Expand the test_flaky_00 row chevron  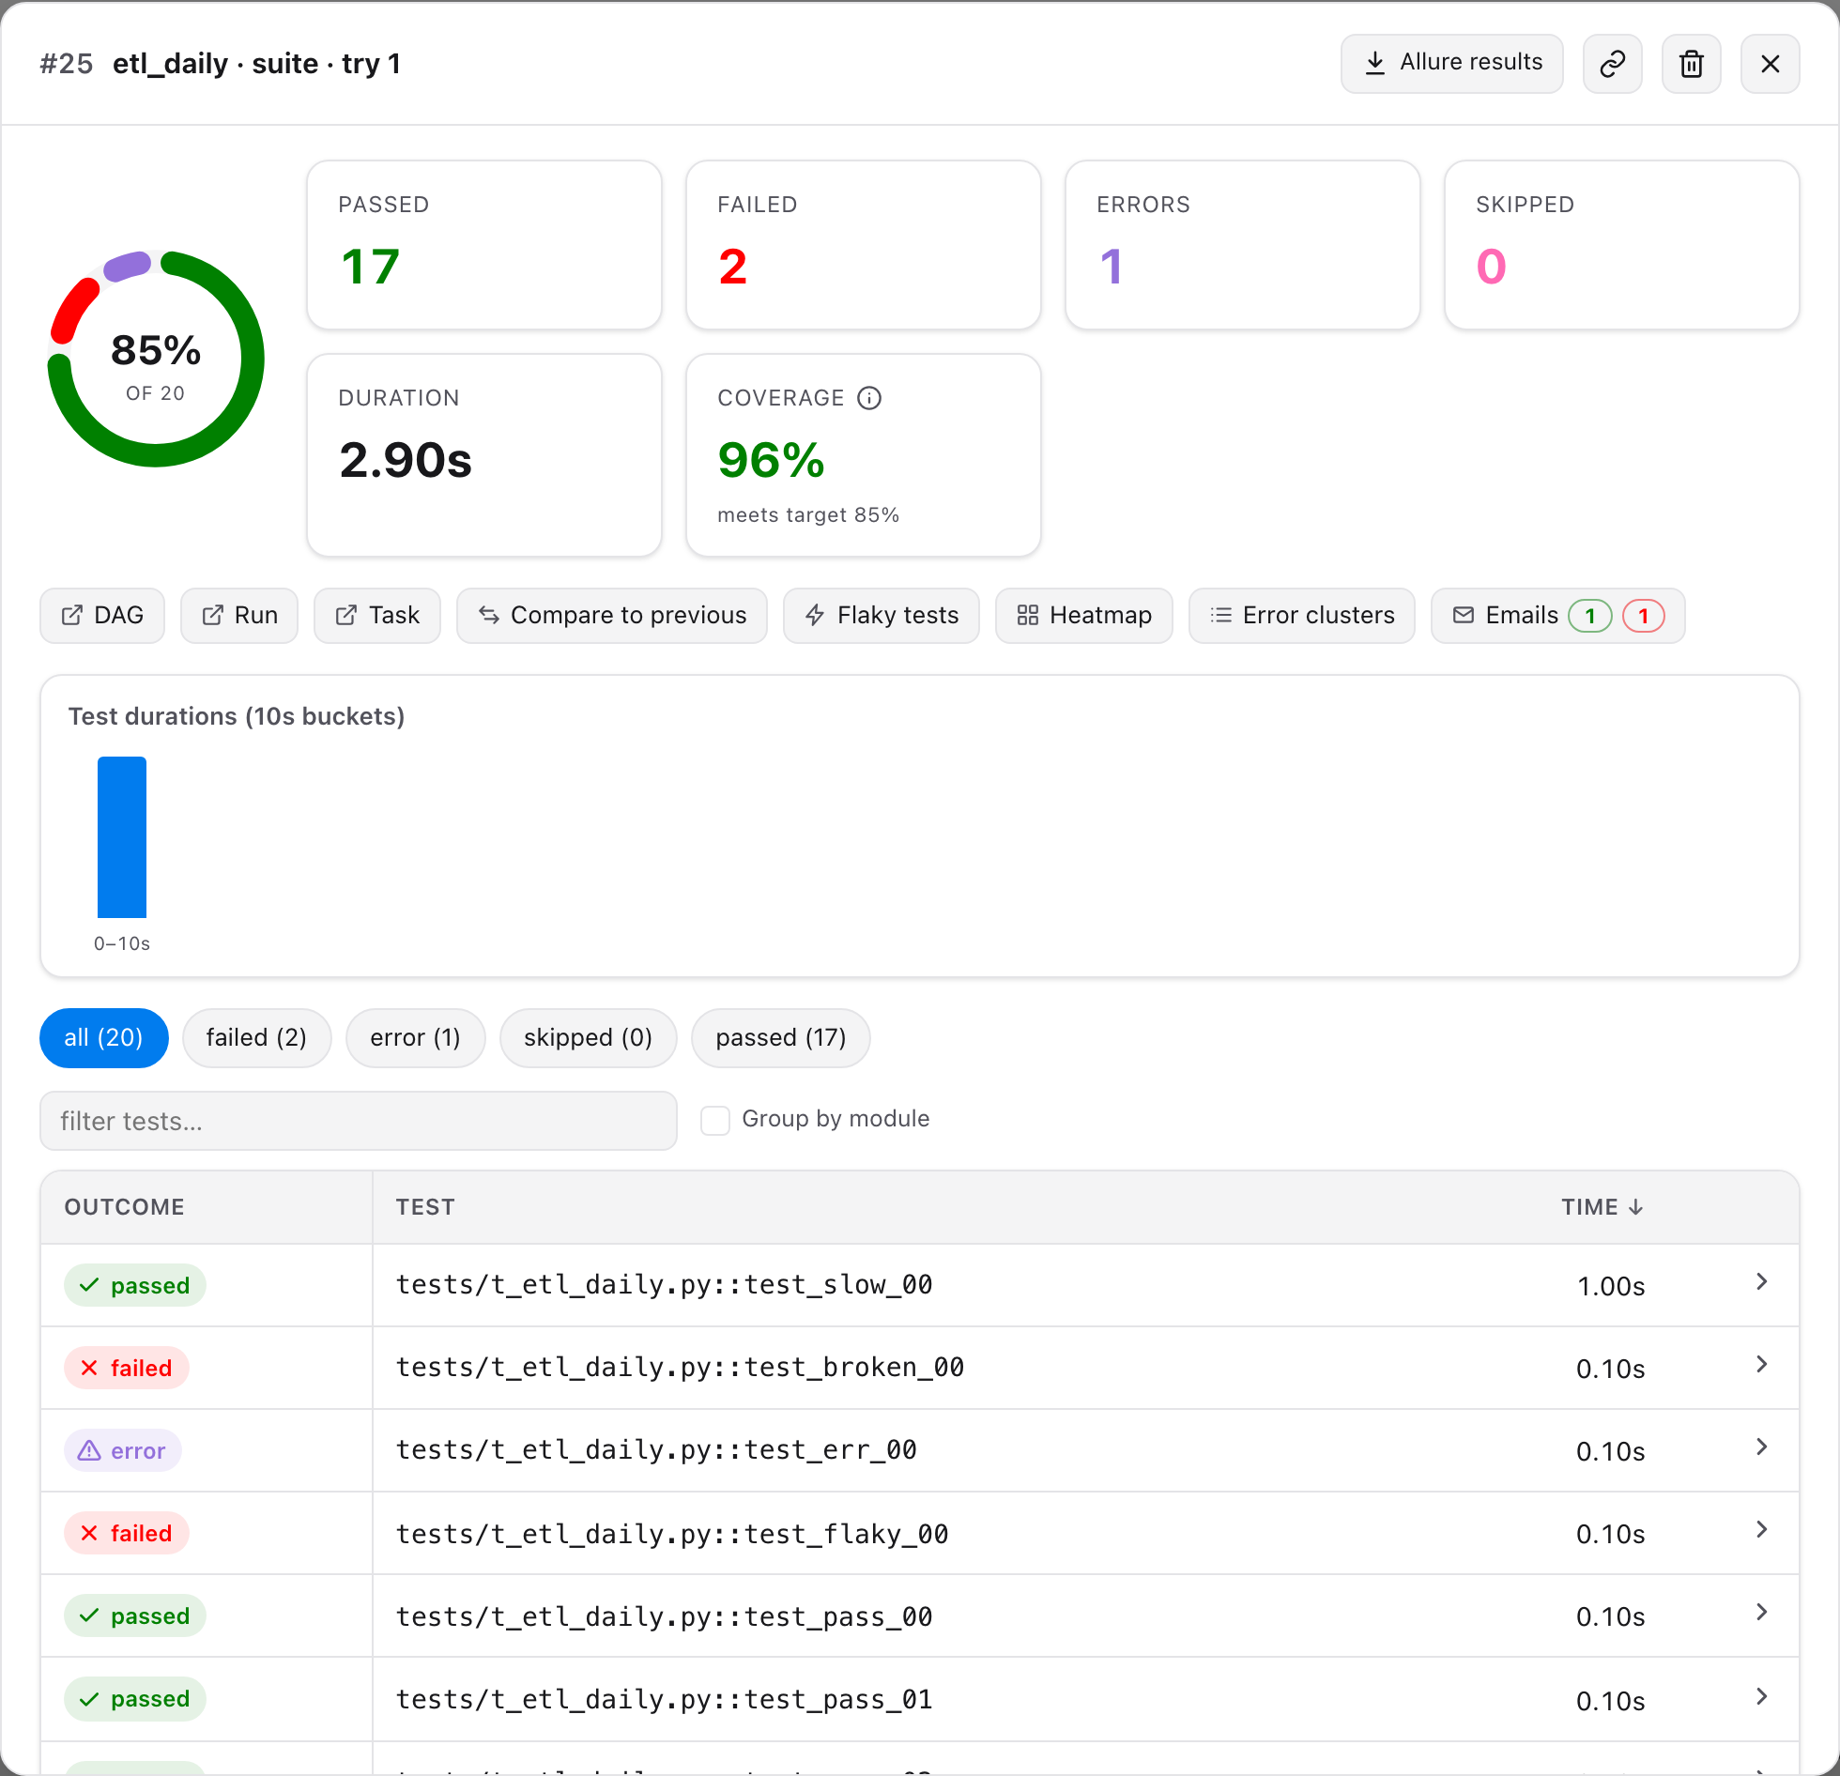1761,1530
